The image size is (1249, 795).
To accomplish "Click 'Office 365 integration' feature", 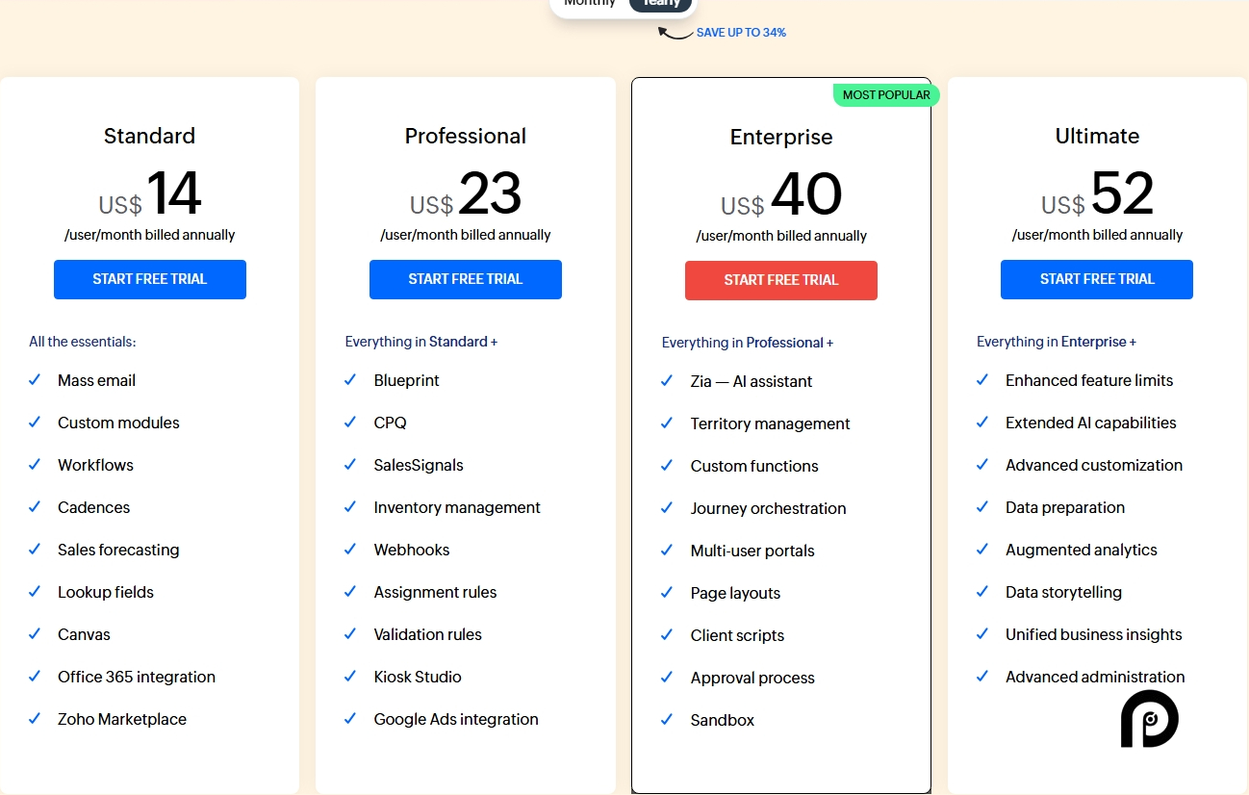I will pyautogui.click(x=137, y=677).
